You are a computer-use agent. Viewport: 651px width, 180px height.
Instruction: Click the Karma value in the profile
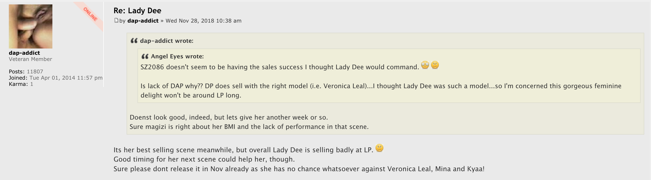click(x=32, y=84)
